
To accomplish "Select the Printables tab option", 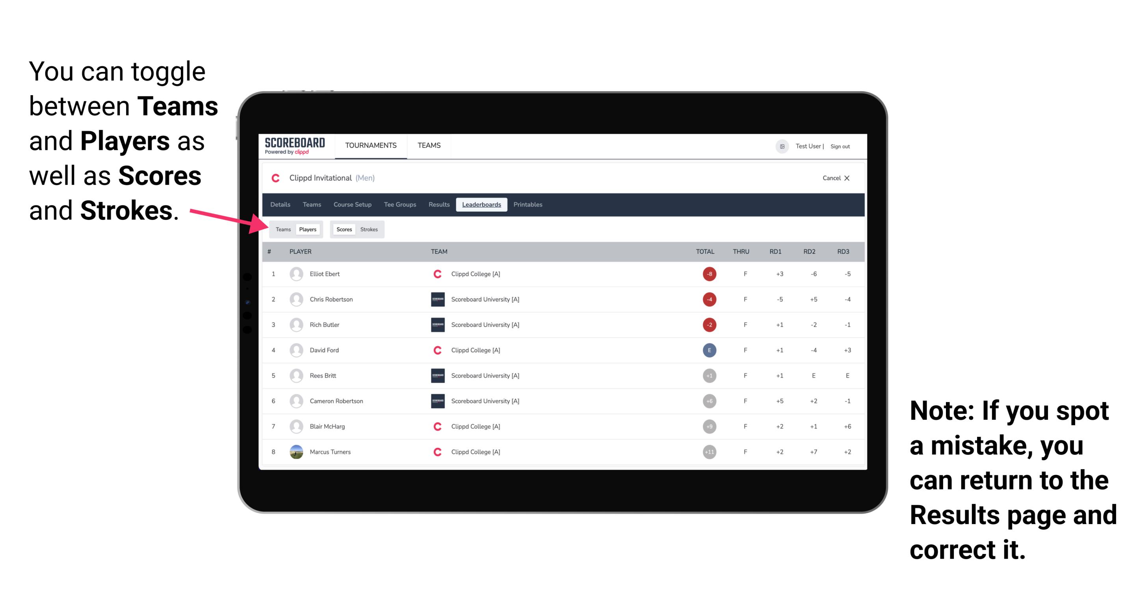I will 529,205.
